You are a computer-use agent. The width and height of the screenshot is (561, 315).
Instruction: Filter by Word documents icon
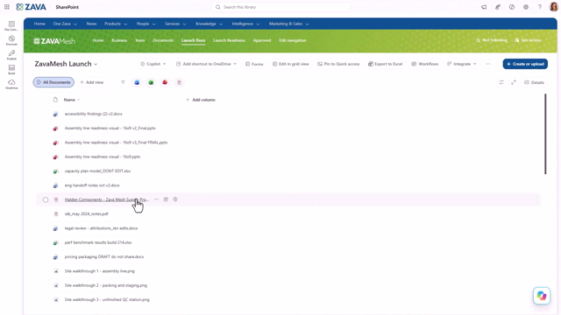pos(137,82)
